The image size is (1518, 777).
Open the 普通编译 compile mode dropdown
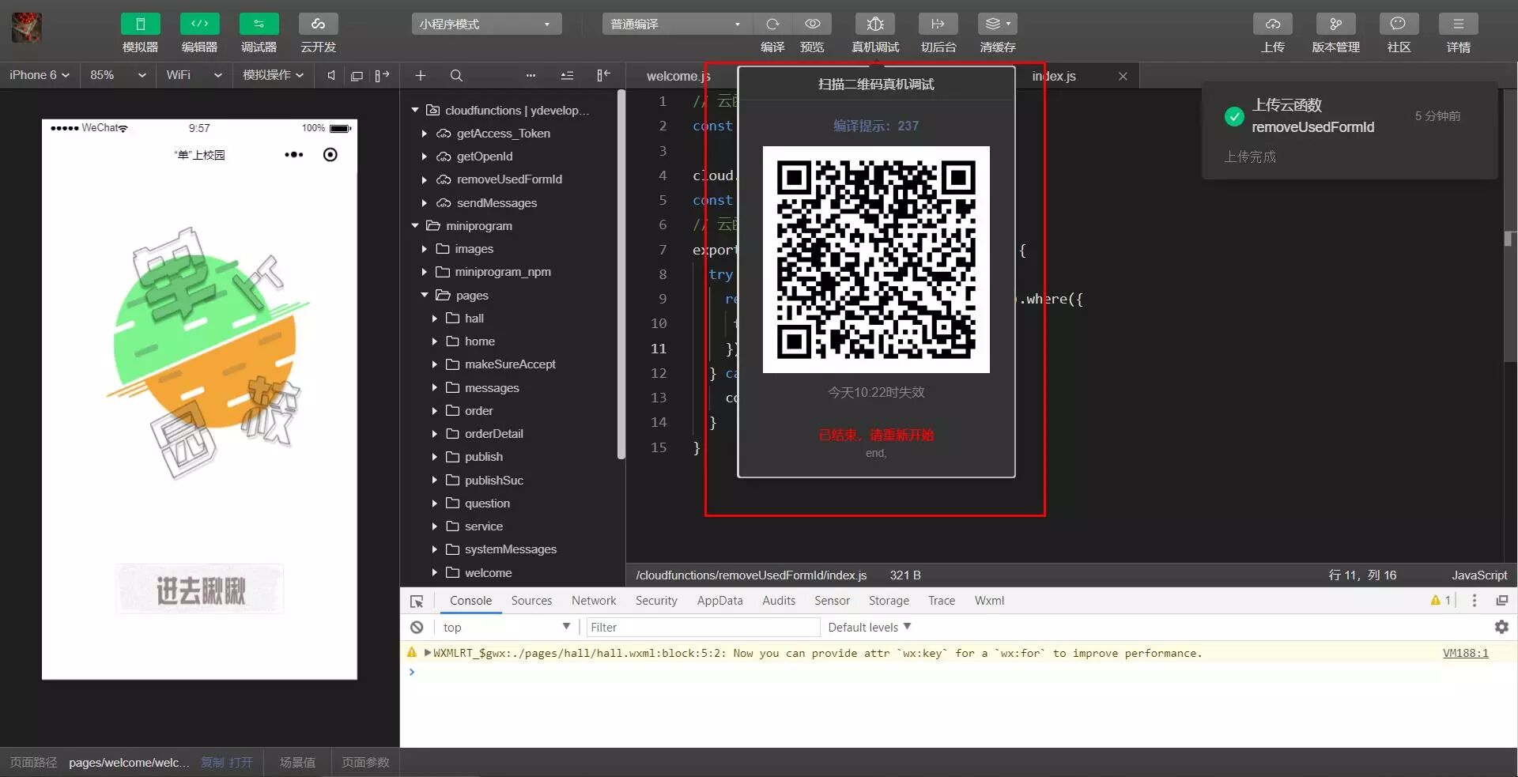click(677, 24)
